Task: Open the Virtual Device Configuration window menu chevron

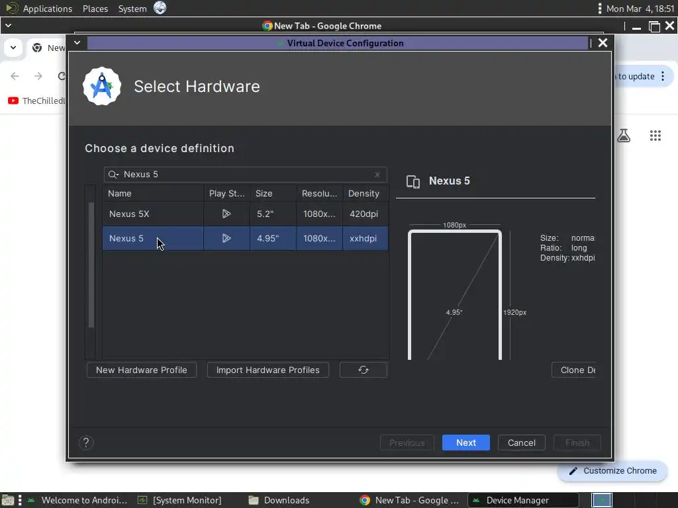Action: [x=77, y=43]
